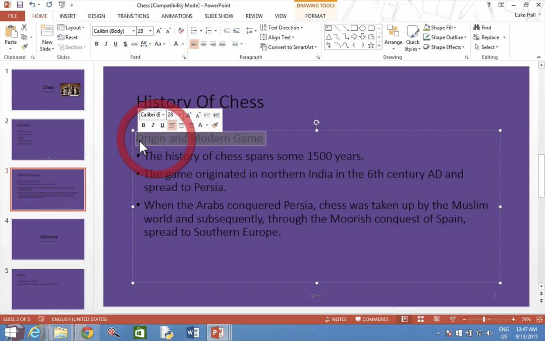Open the Shape Outline dropdown
Image resolution: width=545 pixels, height=341 pixels.
(445, 37)
